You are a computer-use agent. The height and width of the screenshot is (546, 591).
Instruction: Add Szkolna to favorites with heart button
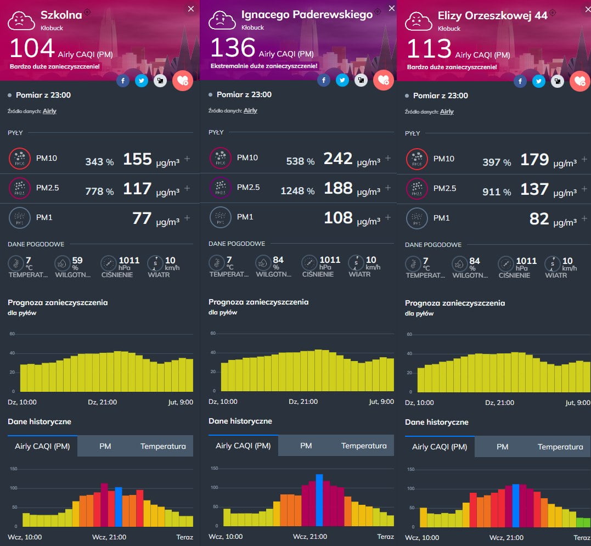(182, 82)
